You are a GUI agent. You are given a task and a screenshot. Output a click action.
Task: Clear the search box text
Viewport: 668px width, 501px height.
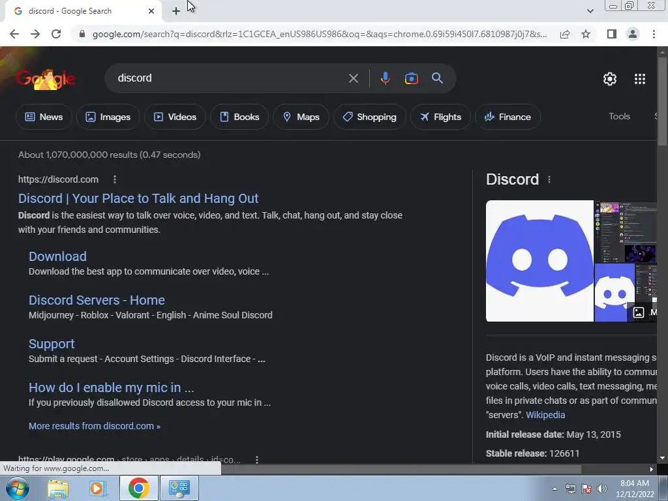click(x=353, y=78)
